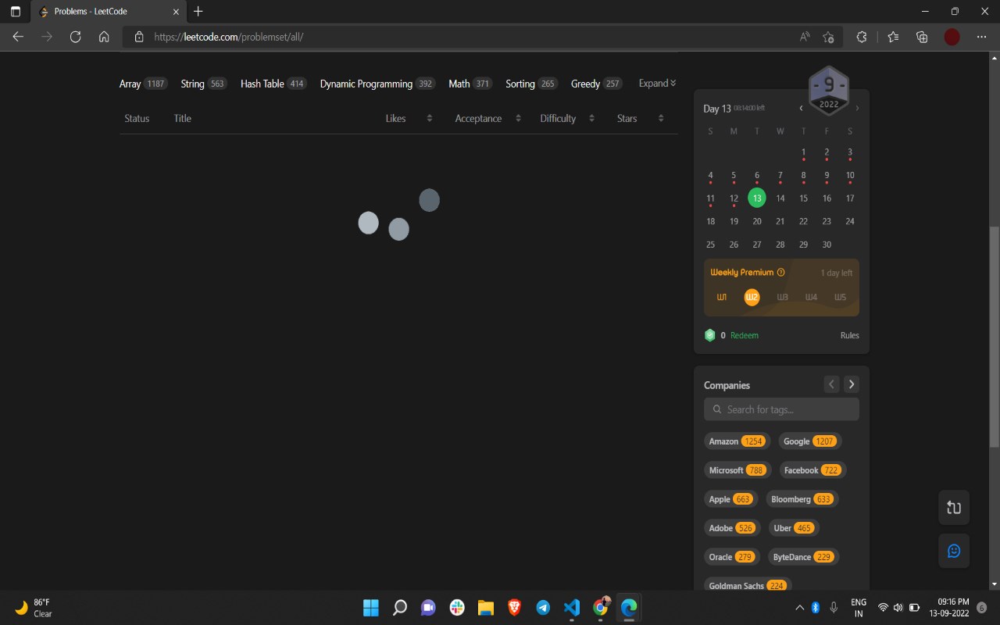Launch Telegram from the taskbar
Viewport: 1000px width, 625px height.
543,607
